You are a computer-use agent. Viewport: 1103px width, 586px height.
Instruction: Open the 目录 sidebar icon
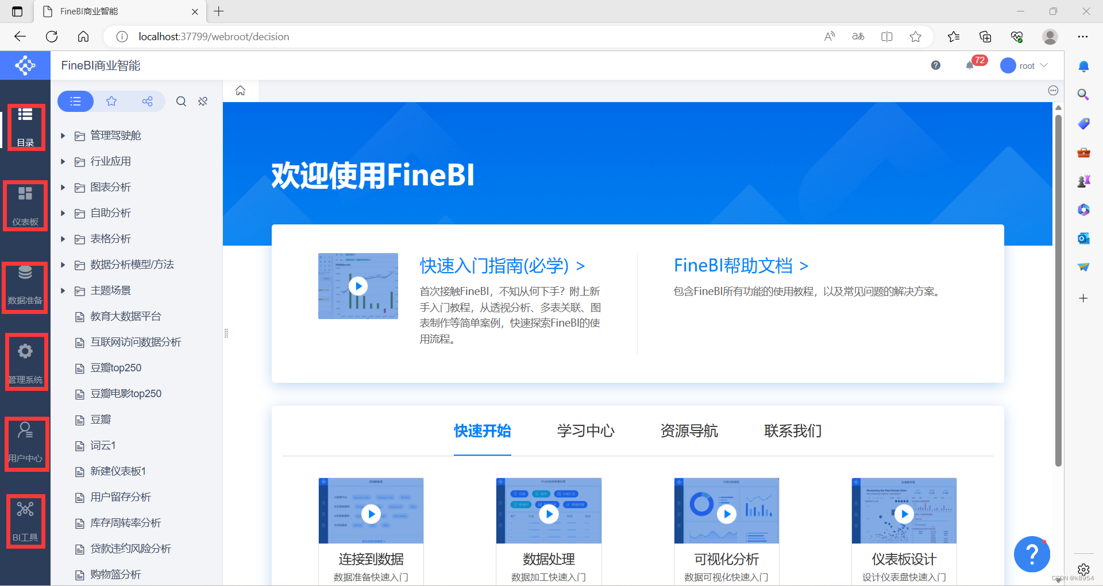tap(25, 126)
